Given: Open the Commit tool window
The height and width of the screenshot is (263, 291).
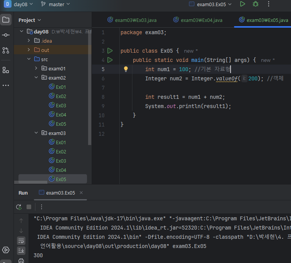Looking at the screenshot, I should pyautogui.click(x=6, y=35).
